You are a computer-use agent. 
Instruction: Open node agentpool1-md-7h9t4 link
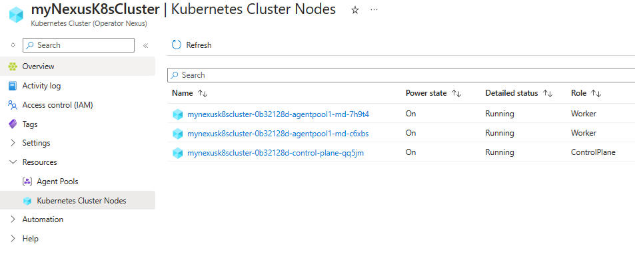click(x=278, y=114)
